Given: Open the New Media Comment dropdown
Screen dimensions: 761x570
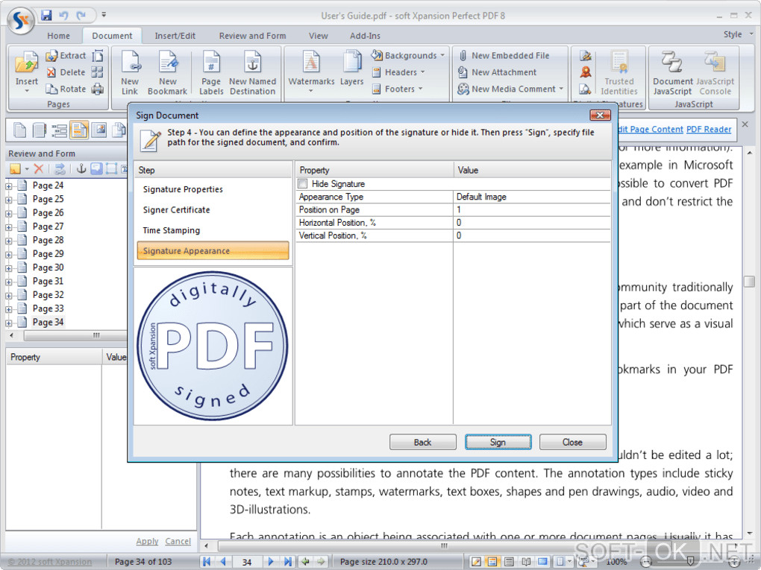Looking at the screenshot, I should point(510,89).
